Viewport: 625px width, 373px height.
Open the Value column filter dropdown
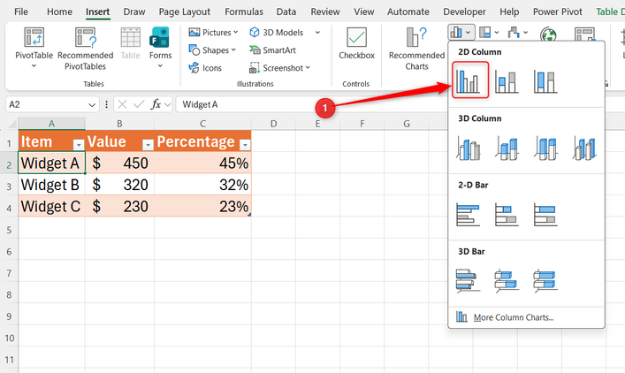pos(148,145)
